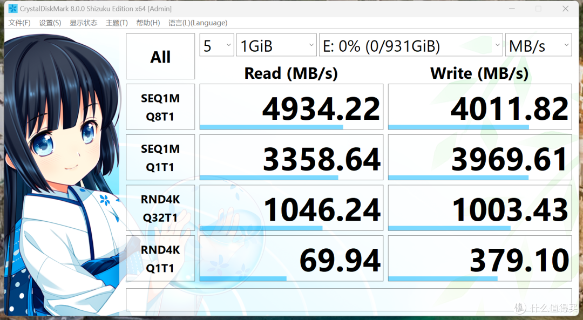583x320 pixels.
Task: Click the SEQ1M Q8T1 write result 4011.82
Action: point(480,107)
